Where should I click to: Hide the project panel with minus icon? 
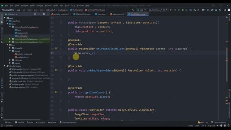pyautogui.click(x=48, y=14)
